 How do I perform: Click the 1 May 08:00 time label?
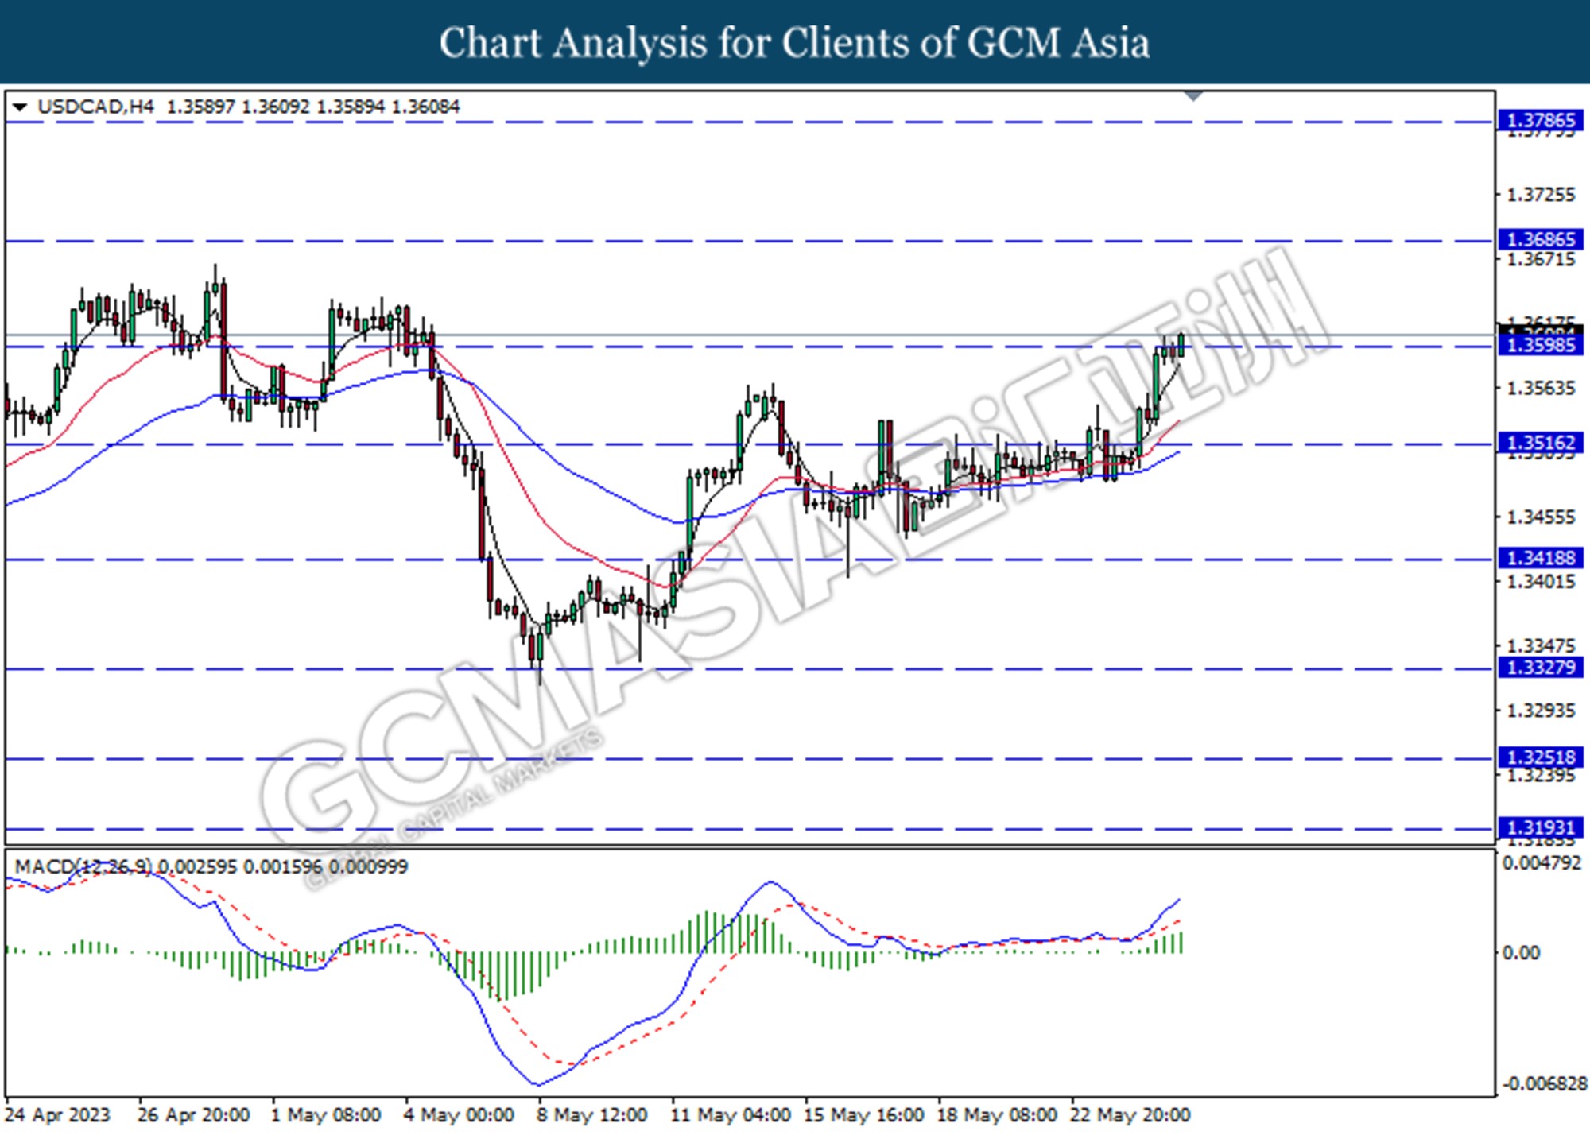326,1115
